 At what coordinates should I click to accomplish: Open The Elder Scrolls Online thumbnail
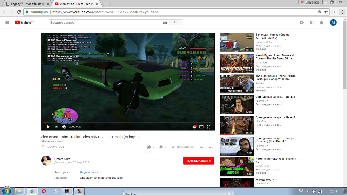(x=236, y=84)
